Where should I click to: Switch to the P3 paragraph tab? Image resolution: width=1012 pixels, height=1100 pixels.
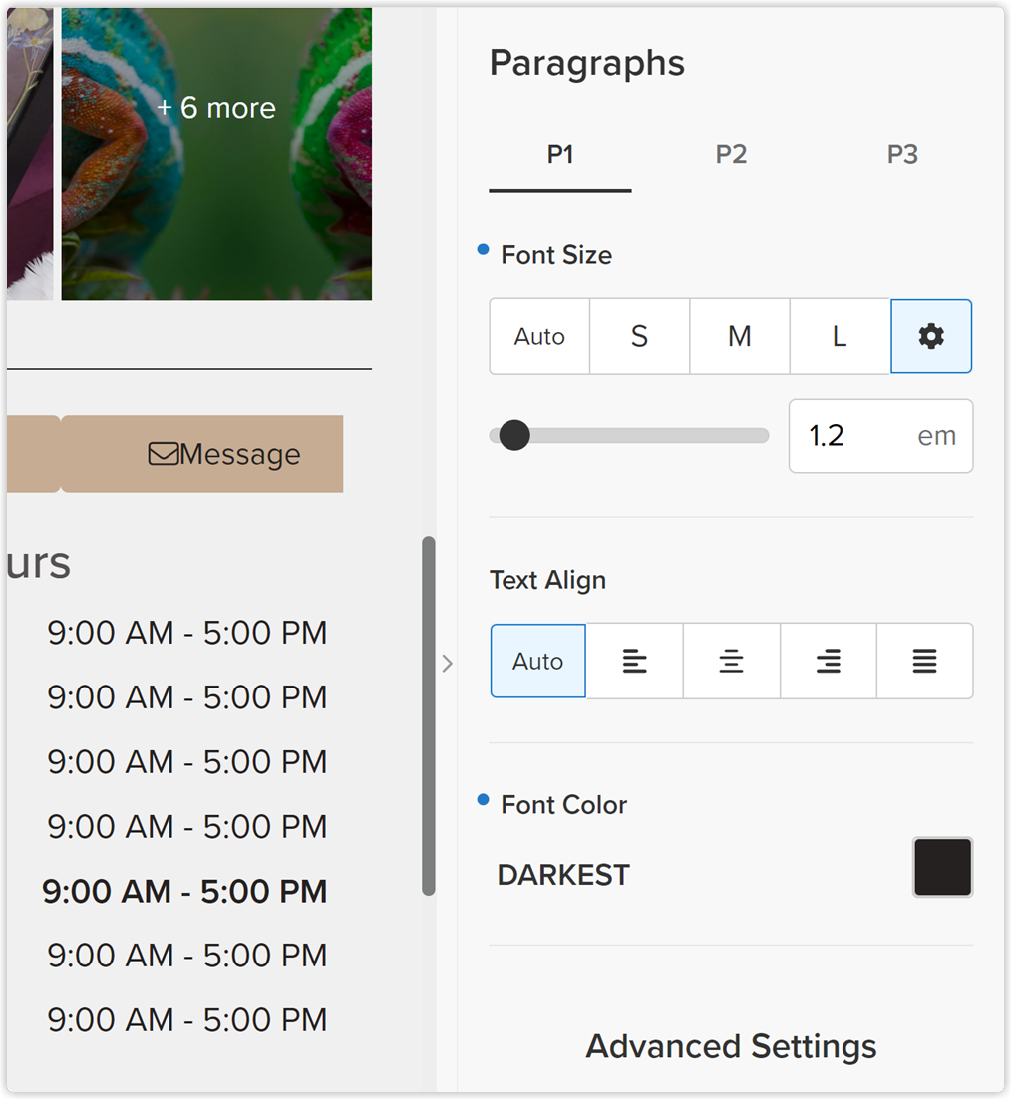(902, 155)
